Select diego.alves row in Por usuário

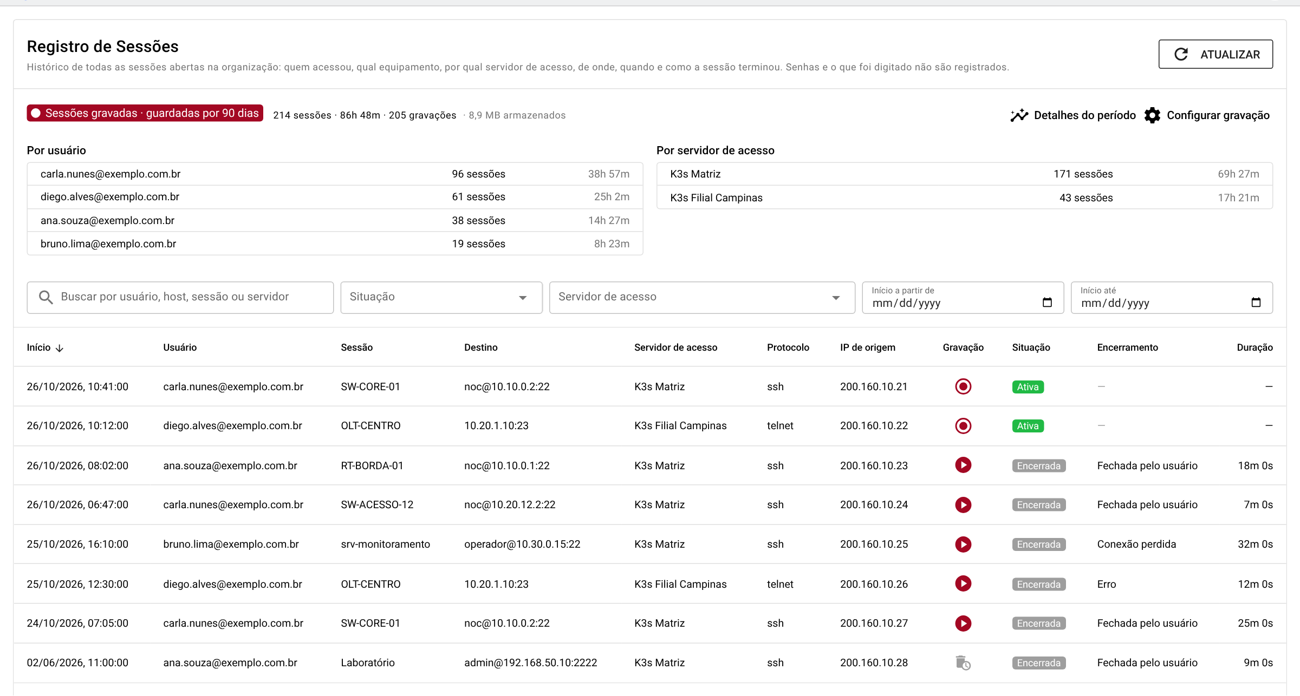click(x=335, y=197)
